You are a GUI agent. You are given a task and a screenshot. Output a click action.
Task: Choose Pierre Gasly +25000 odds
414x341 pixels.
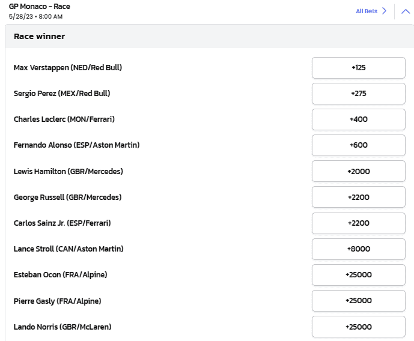click(358, 301)
